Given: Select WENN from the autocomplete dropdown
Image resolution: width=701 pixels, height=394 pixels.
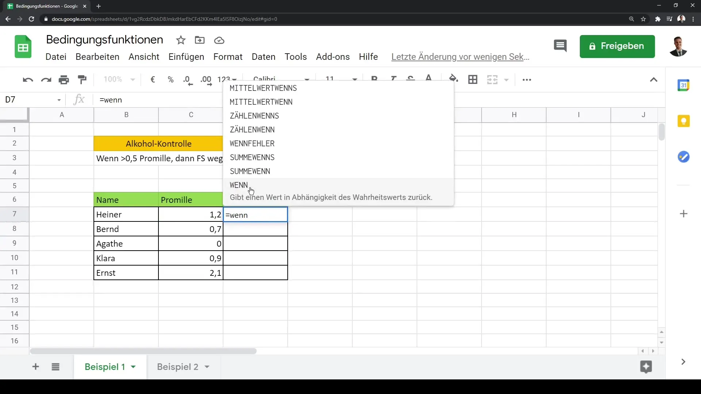Looking at the screenshot, I should tap(239, 185).
